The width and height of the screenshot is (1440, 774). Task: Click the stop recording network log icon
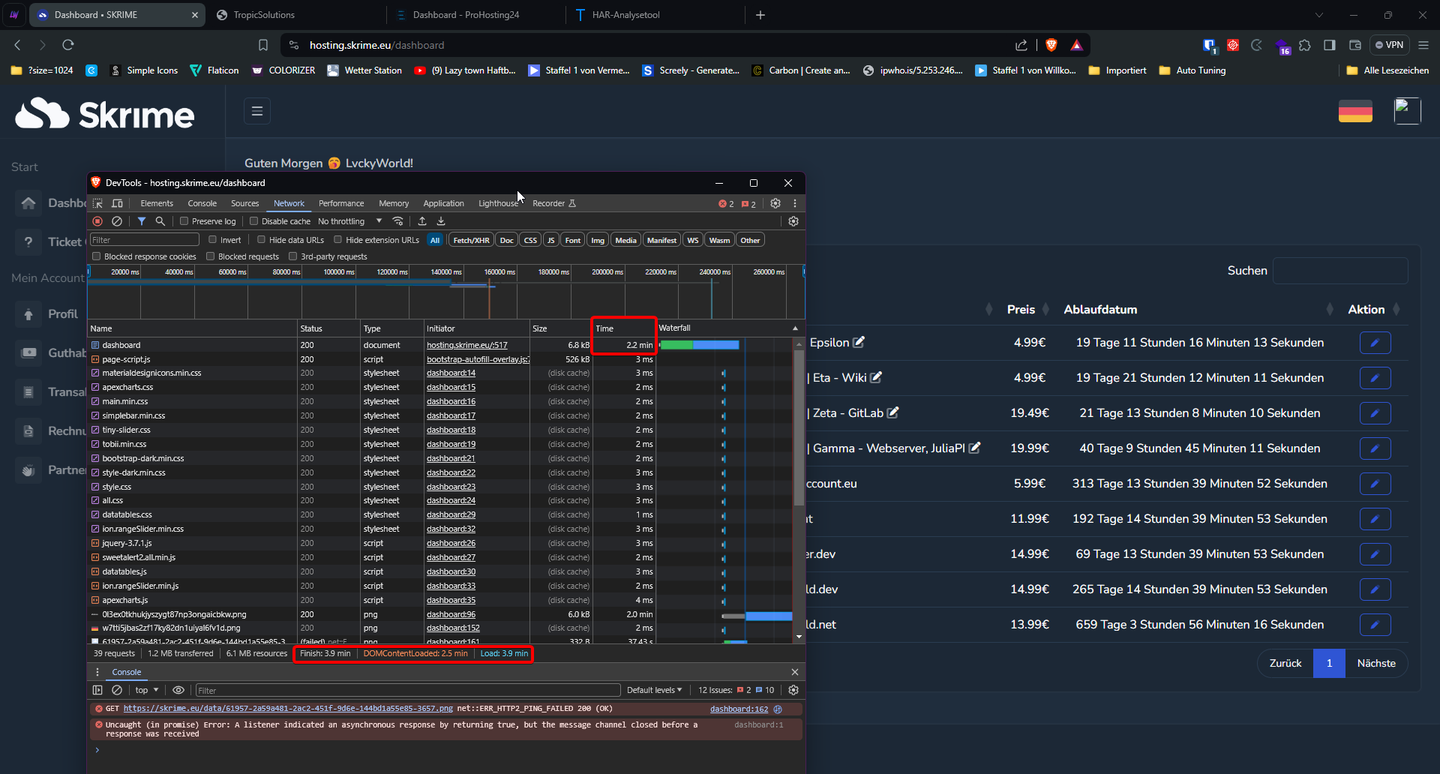click(x=97, y=221)
